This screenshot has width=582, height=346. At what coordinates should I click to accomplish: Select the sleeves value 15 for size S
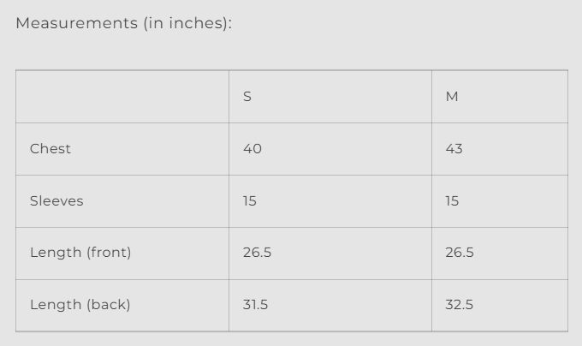click(250, 201)
